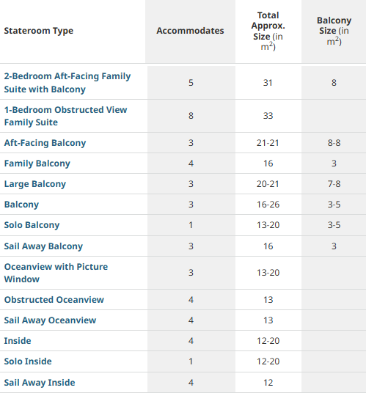Viewport: 366px width, 393px height.
Task: Click the Large Balcony stateroom link
Action: 35,184
